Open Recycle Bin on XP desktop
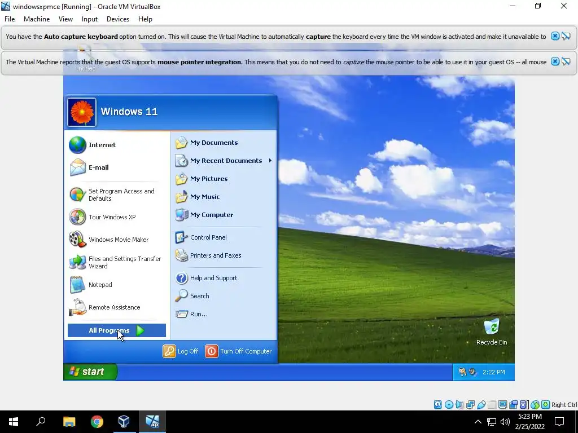Image resolution: width=578 pixels, height=433 pixels. (492, 332)
